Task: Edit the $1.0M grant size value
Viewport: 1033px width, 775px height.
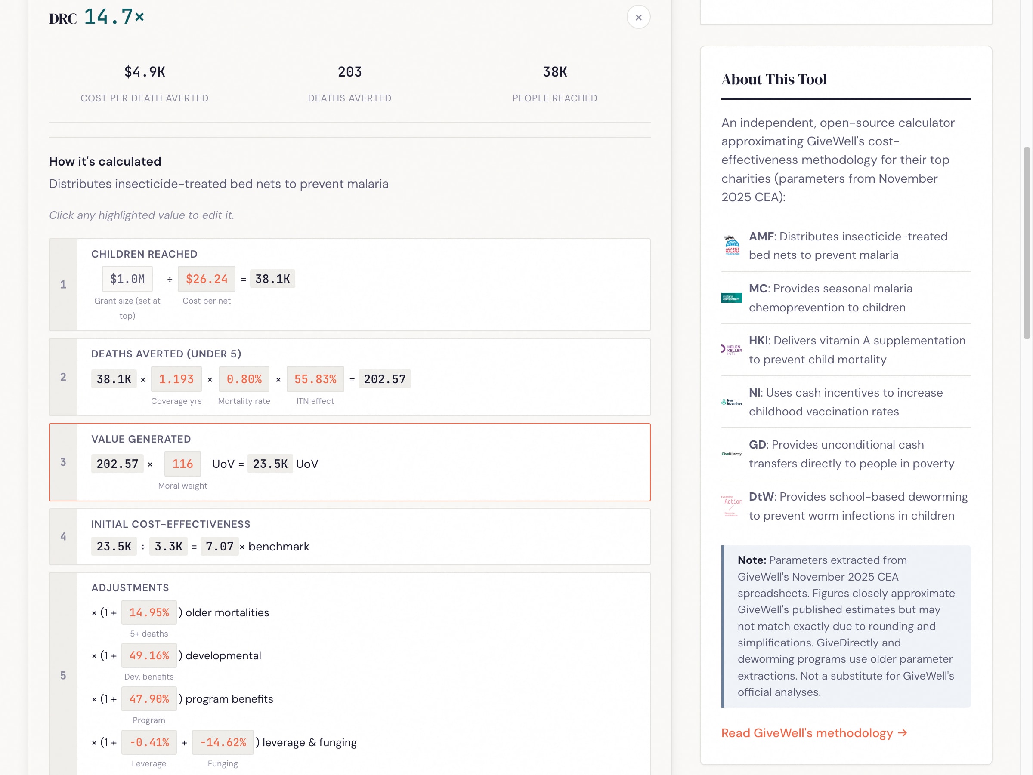Action: click(x=127, y=279)
